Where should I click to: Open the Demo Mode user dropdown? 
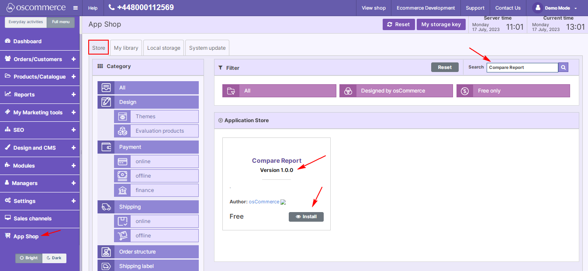[555, 8]
